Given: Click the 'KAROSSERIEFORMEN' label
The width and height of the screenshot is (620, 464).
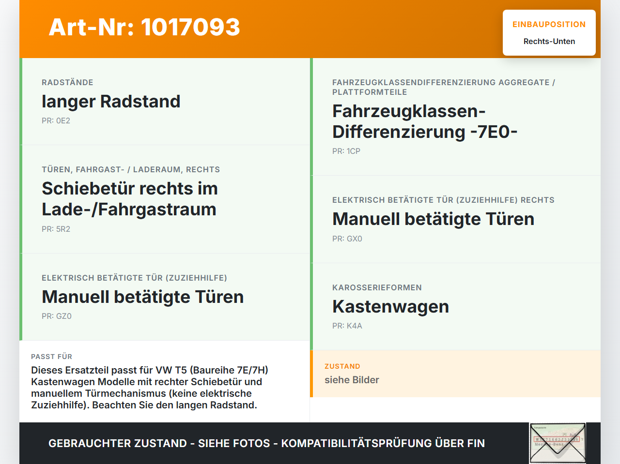Looking at the screenshot, I should tap(377, 287).
